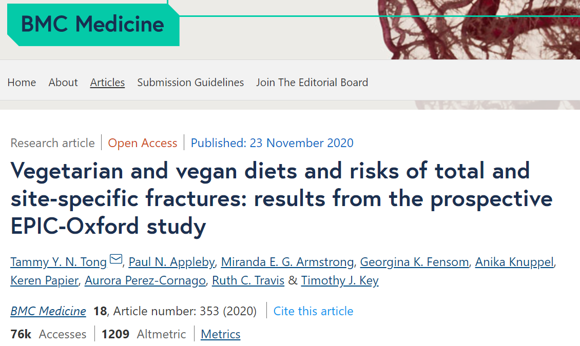Open the About menu item
Screen dimensions: 580x346
(63, 83)
